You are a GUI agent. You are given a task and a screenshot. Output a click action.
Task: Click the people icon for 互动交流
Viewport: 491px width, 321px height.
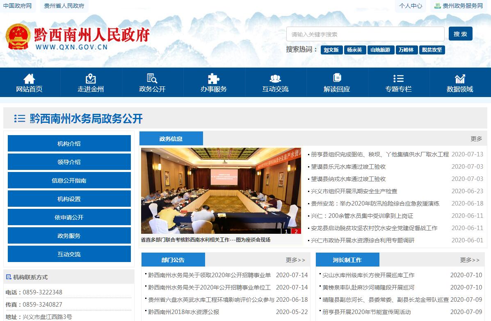[x=275, y=79]
